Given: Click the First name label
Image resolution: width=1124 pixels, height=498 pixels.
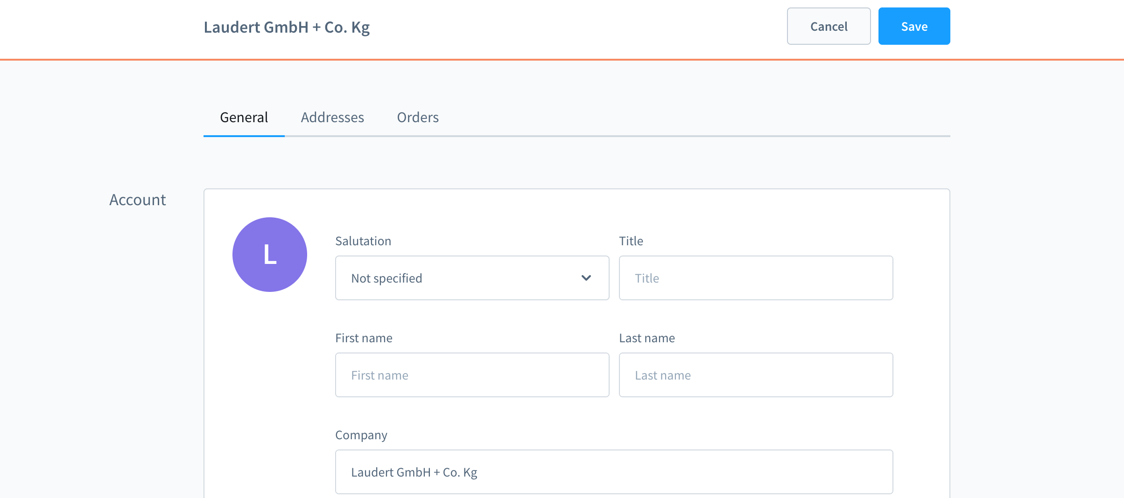Looking at the screenshot, I should (363, 338).
